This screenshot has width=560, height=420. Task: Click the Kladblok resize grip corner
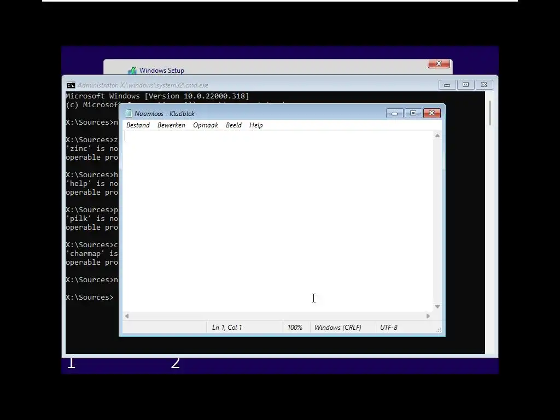pyautogui.click(x=439, y=330)
